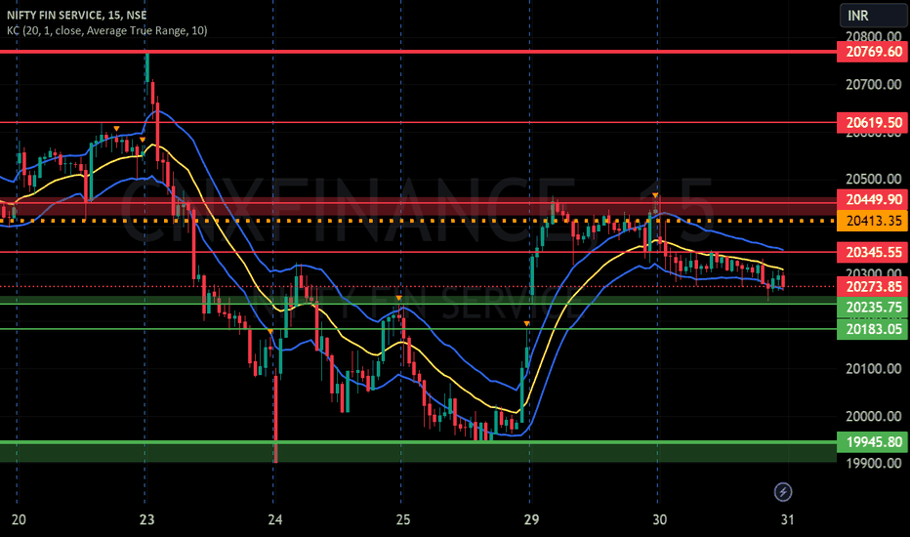910x537 pixels.
Task: Click the 20769.60 red price label
Action: [873, 52]
